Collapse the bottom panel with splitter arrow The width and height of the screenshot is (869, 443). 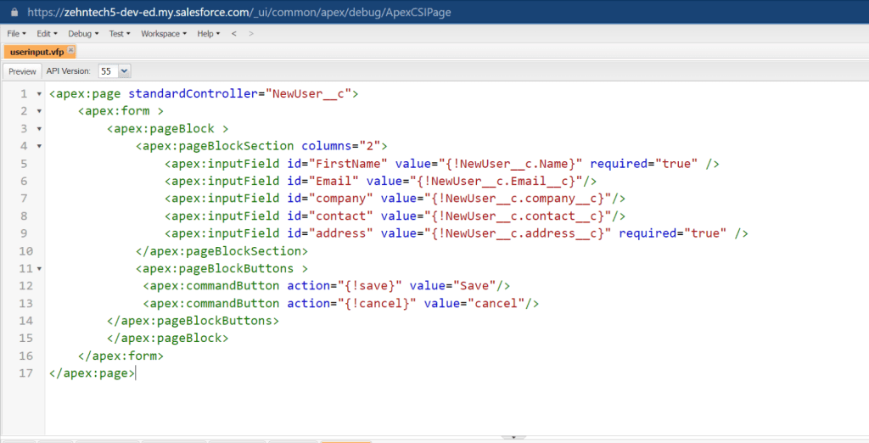512,437
